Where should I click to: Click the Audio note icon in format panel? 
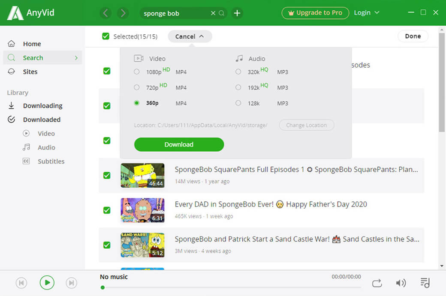tap(239, 58)
